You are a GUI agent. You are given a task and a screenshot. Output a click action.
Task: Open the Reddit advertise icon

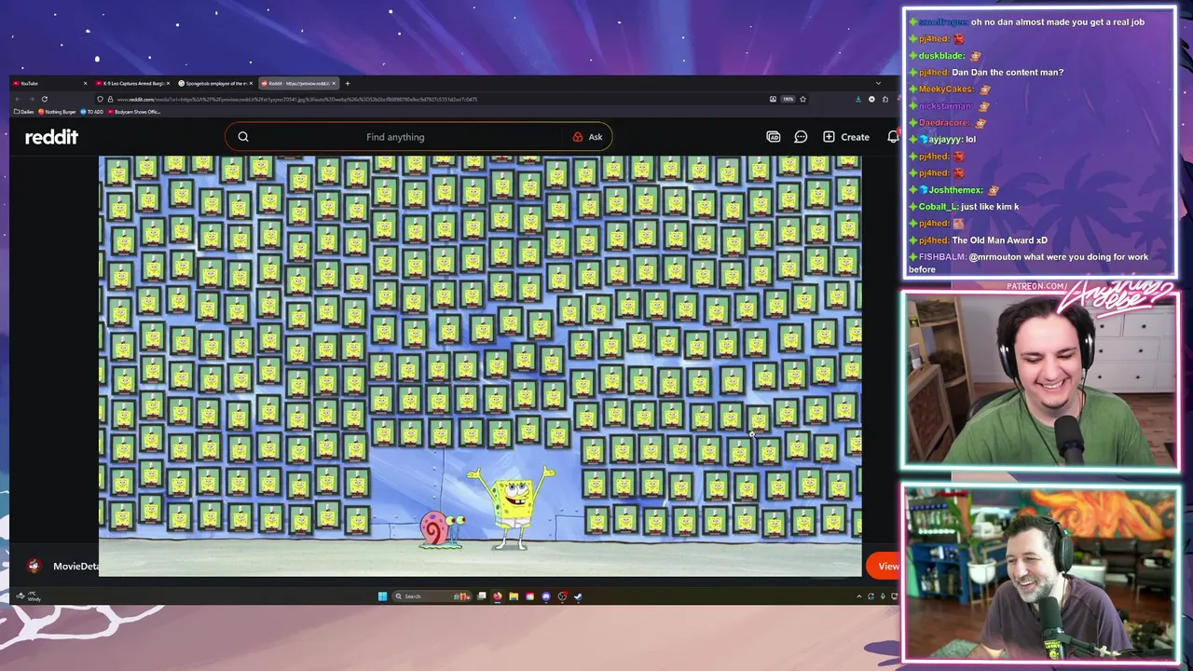click(774, 137)
